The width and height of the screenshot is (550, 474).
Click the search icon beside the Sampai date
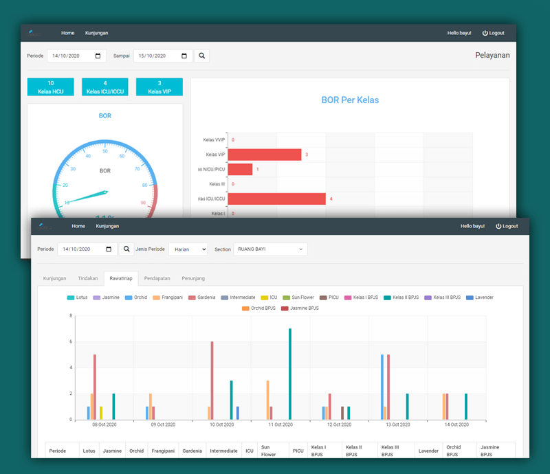[x=201, y=56]
